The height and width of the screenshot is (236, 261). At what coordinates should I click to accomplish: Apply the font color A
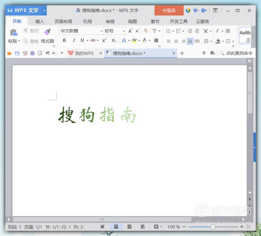[x=144, y=40]
